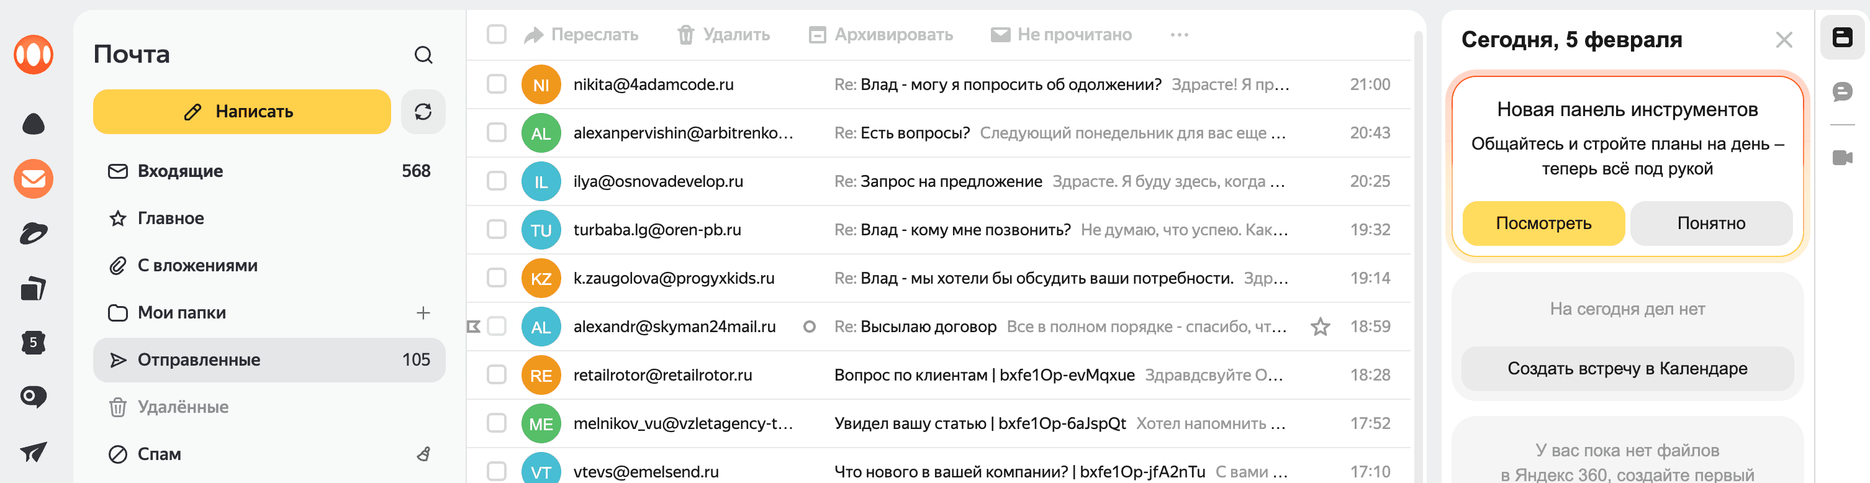Tick the select-all checkbox in toolbar
Image resolution: width=1870 pixels, height=483 pixels.
click(497, 35)
